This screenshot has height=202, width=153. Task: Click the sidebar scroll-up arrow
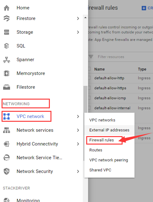85,17
